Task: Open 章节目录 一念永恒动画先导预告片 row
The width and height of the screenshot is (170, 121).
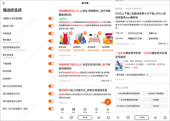Action: tap(142, 75)
